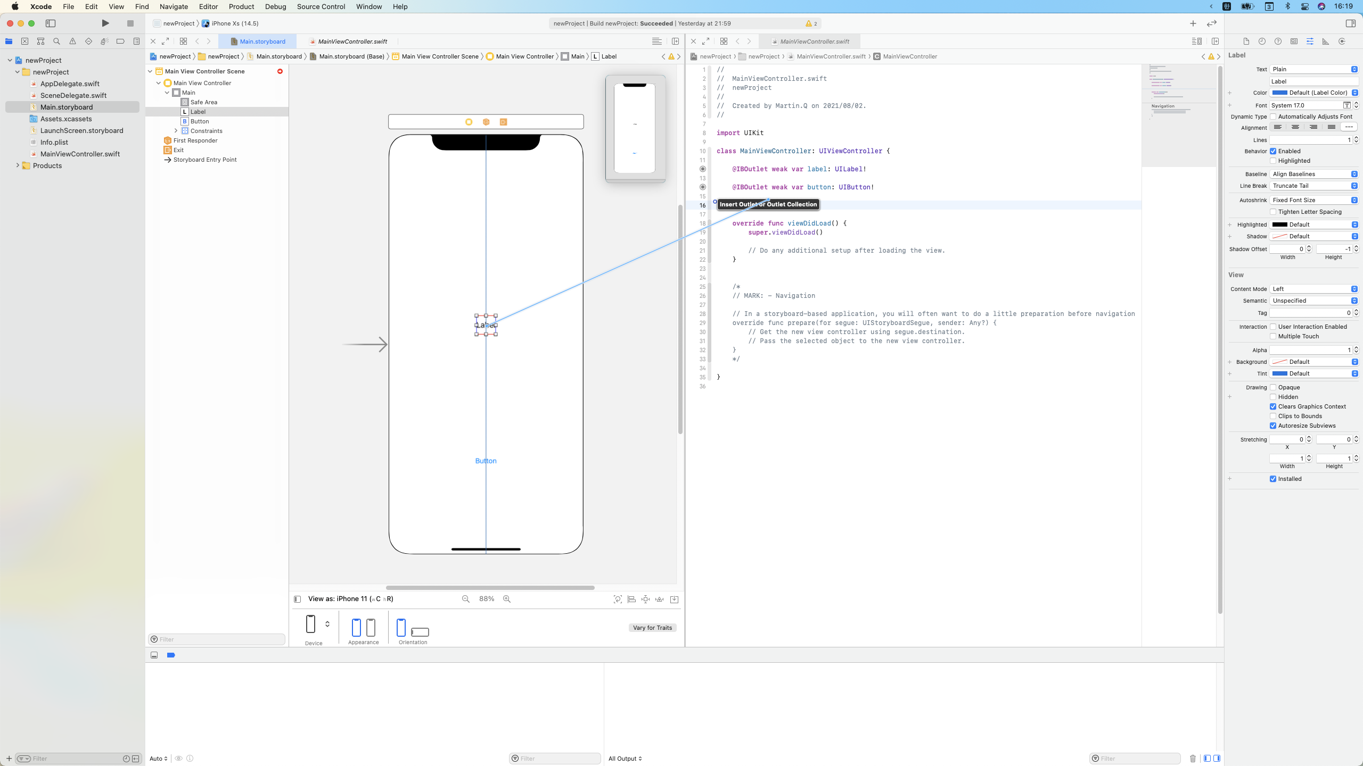This screenshot has height=766, width=1363.
Task: Expand the Constraints tree item
Action: tap(176, 131)
